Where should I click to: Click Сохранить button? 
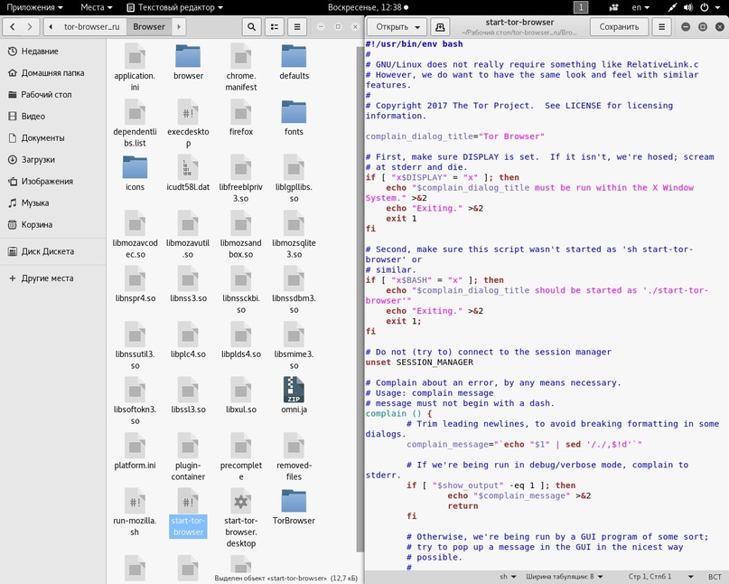[619, 27]
